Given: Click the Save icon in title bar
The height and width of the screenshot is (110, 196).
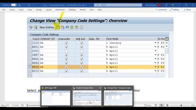Looking at the screenshot, I should click(20, 5).
